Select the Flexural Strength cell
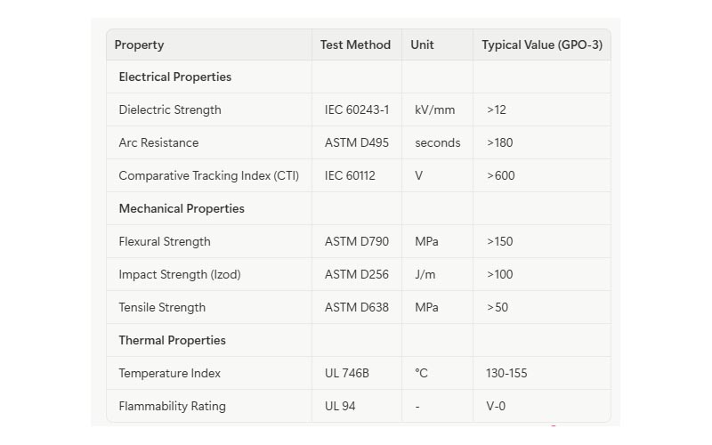712x445 pixels. tap(165, 242)
